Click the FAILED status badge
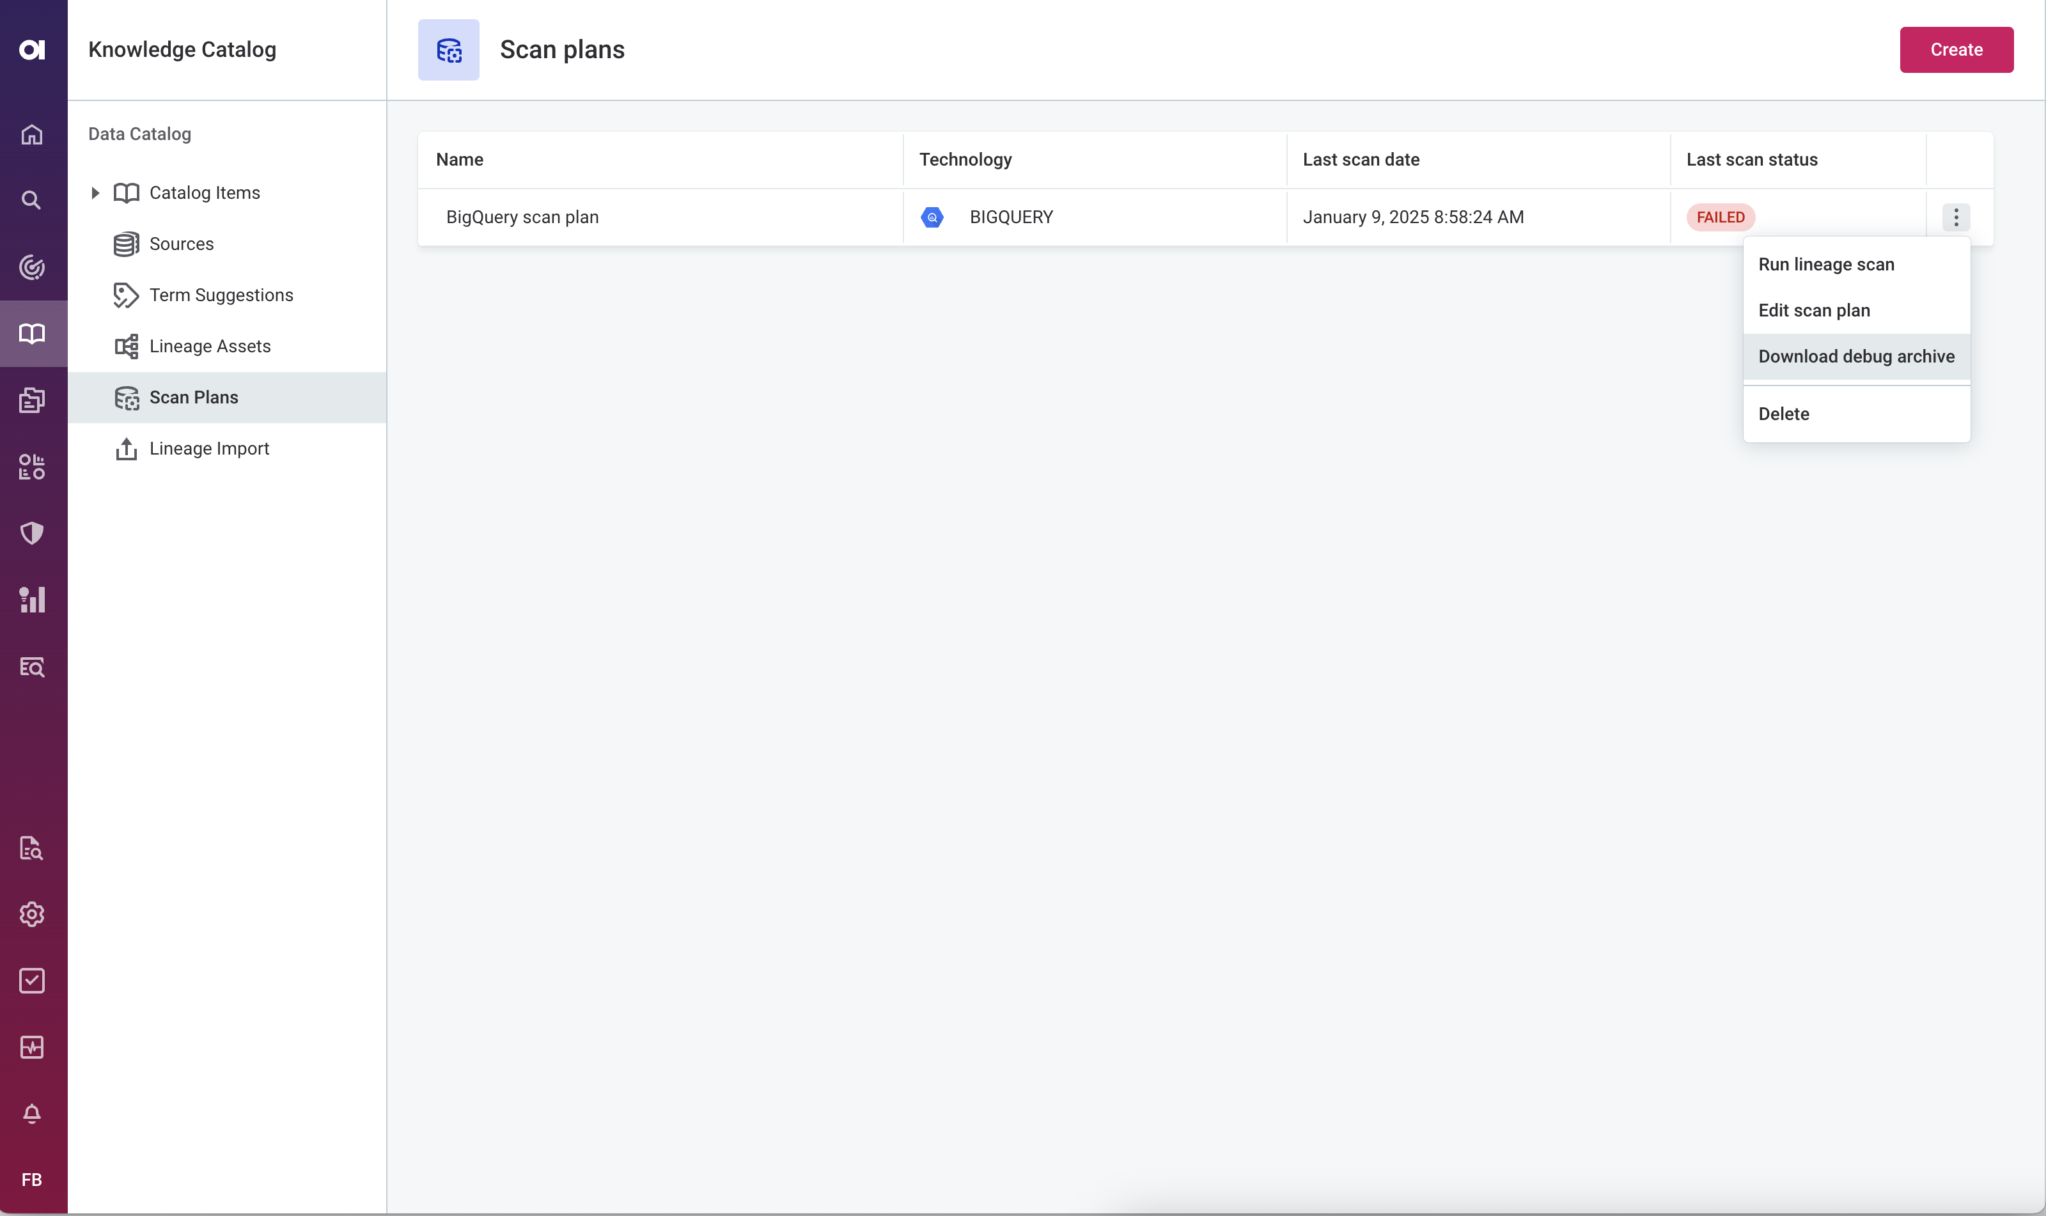The image size is (2046, 1216). 1721,217
